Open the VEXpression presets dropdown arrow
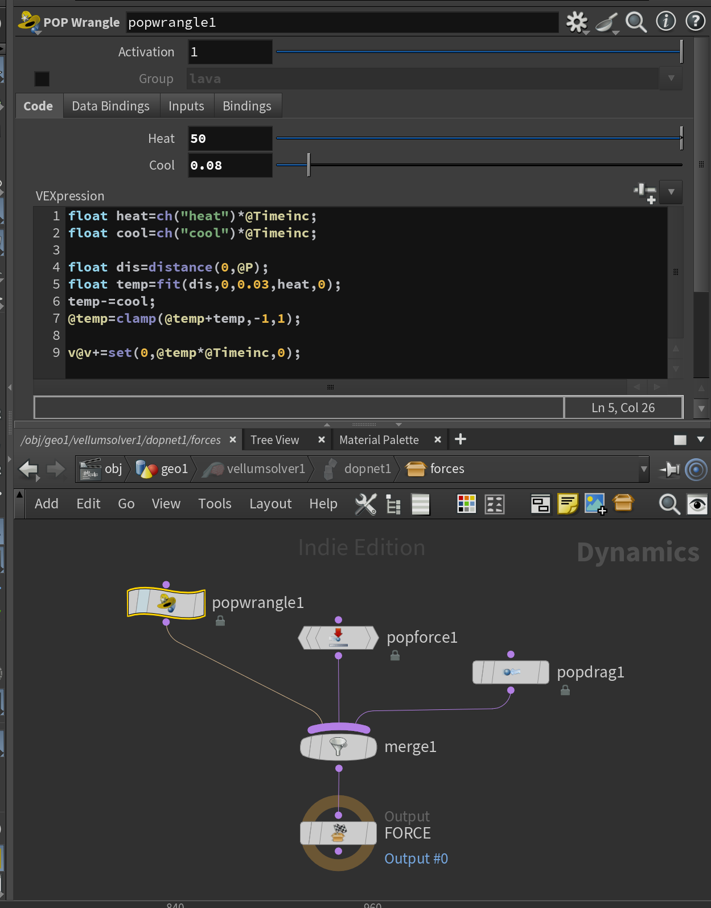The width and height of the screenshot is (711, 908). point(671,192)
